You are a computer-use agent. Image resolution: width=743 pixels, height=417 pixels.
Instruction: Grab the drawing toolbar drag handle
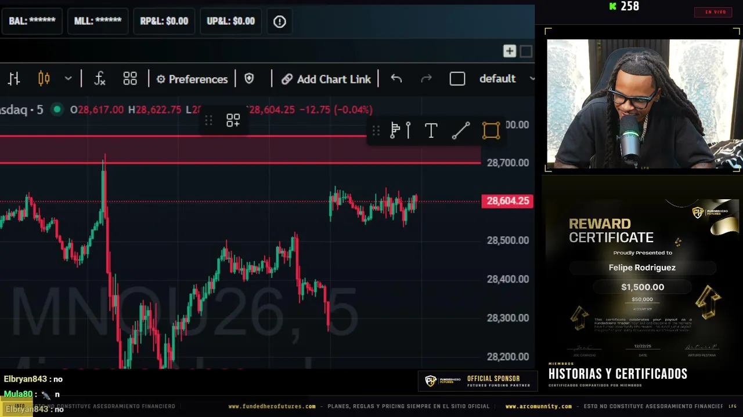[376, 131]
